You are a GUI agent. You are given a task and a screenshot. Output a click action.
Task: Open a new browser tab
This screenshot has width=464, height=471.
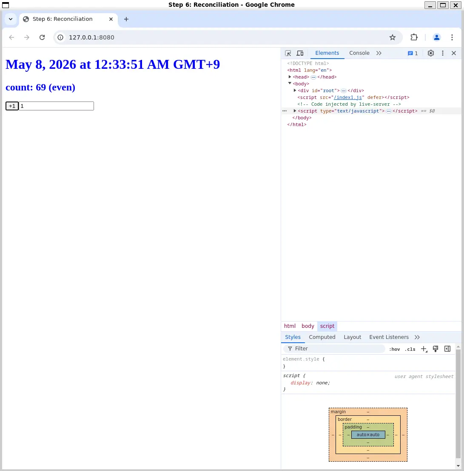tap(126, 19)
